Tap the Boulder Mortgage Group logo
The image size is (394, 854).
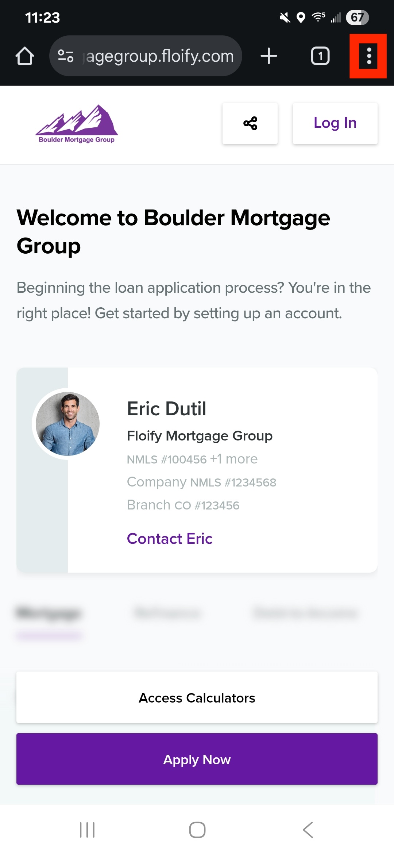[x=77, y=124]
